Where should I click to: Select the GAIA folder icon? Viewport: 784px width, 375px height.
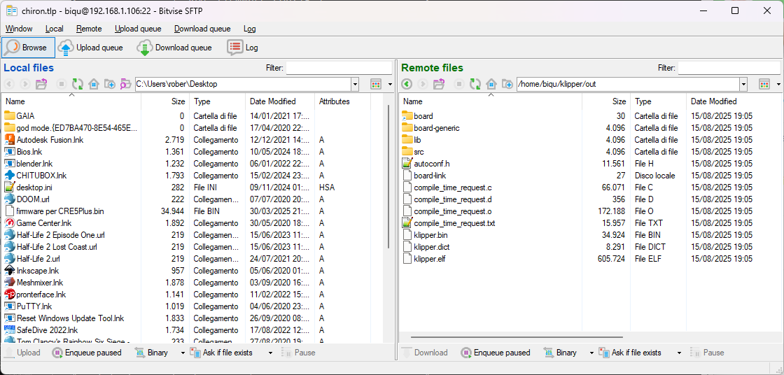coord(10,116)
